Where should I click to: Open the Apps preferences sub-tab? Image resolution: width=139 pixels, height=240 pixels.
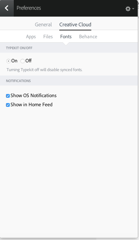click(x=31, y=37)
